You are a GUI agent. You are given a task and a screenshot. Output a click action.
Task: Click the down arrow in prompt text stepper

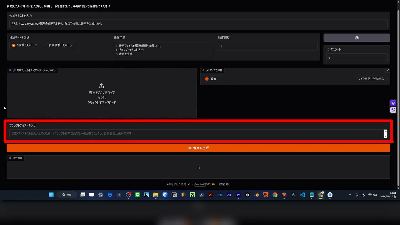[x=386, y=136]
